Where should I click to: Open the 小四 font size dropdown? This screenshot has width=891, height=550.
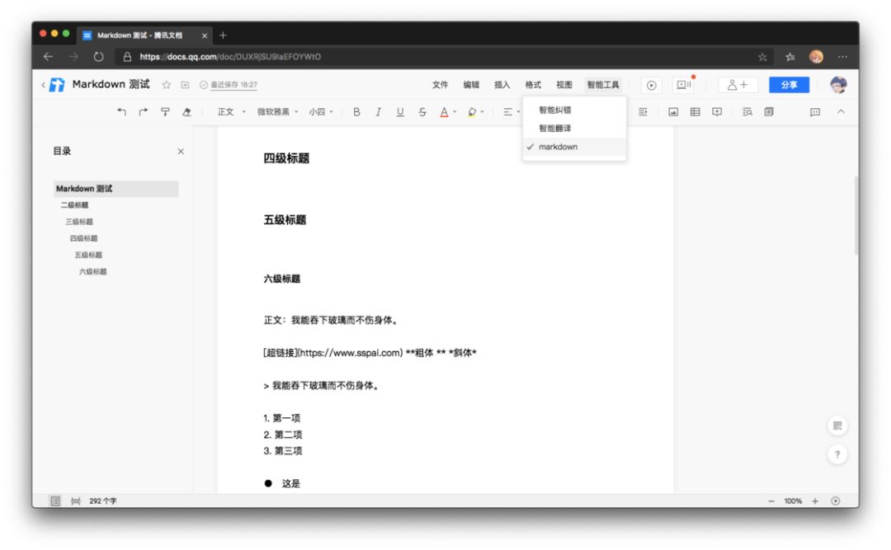tap(321, 112)
